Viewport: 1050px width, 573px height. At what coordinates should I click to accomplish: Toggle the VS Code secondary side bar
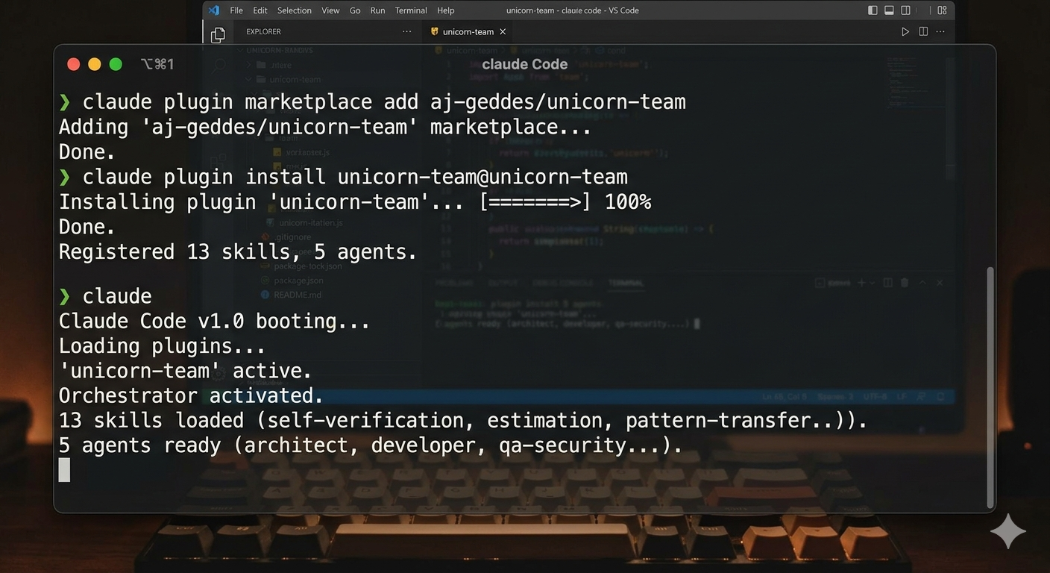click(x=905, y=10)
